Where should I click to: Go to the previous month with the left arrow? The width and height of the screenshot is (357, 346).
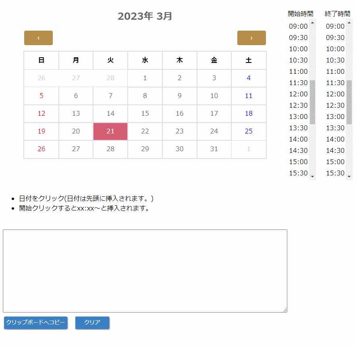click(38, 38)
